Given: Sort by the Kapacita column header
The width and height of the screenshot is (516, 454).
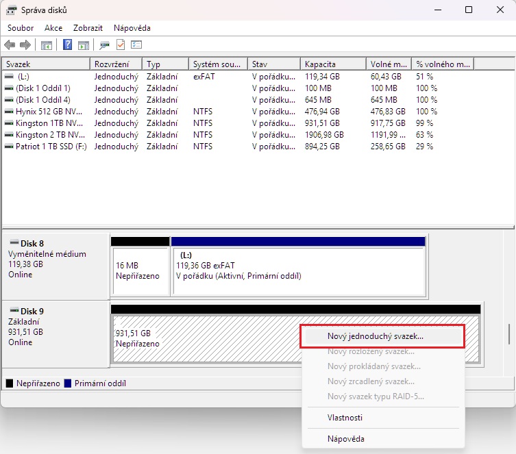Looking at the screenshot, I should [x=333, y=64].
